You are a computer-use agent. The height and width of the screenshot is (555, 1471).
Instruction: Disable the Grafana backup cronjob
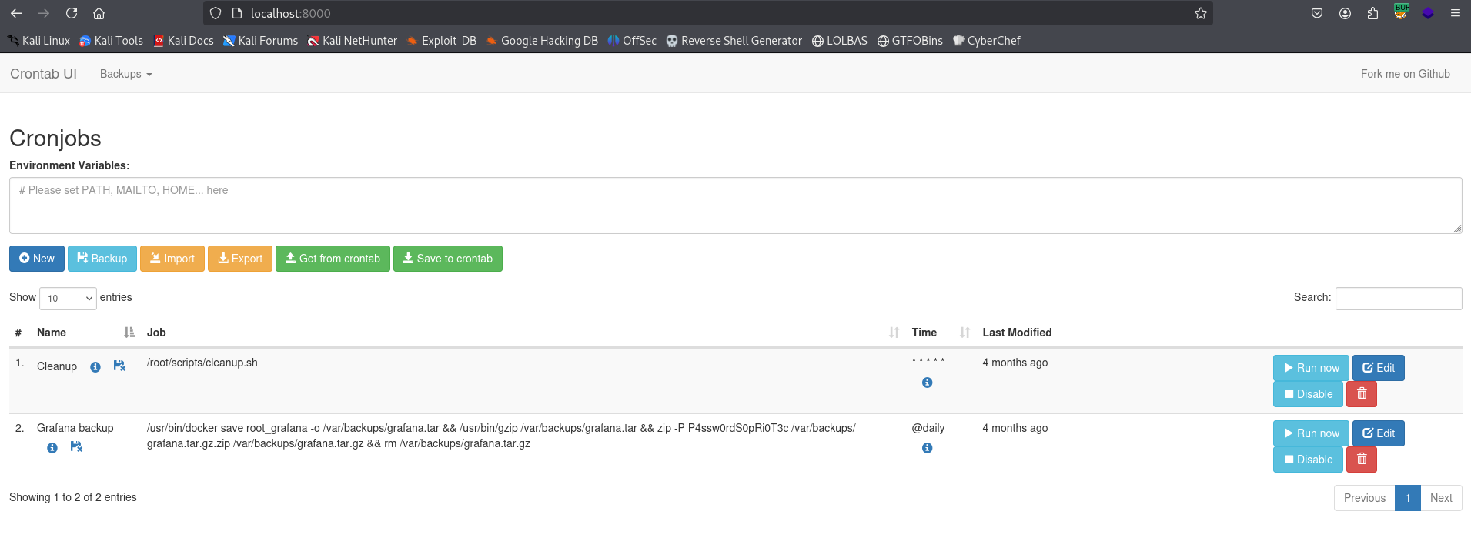pos(1308,460)
